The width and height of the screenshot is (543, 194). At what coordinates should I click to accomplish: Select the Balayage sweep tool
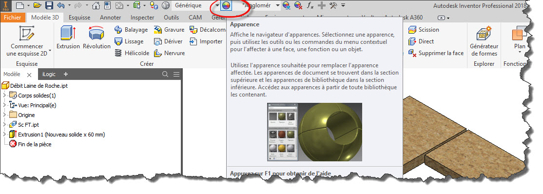click(x=131, y=30)
